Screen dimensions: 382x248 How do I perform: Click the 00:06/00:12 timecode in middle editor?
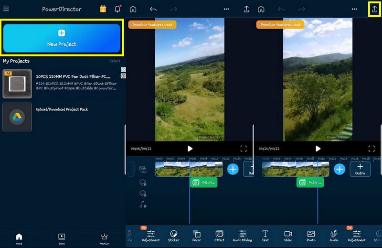coord(141,149)
